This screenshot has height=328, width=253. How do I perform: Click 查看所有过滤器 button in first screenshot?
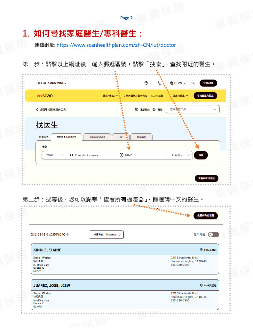point(206,178)
